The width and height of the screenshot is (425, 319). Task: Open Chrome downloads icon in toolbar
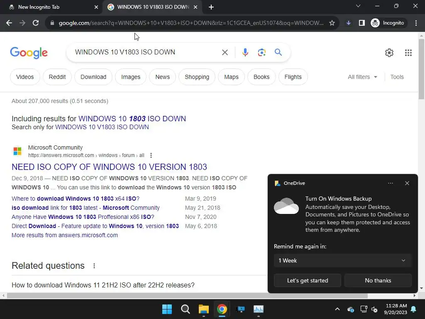point(349,23)
